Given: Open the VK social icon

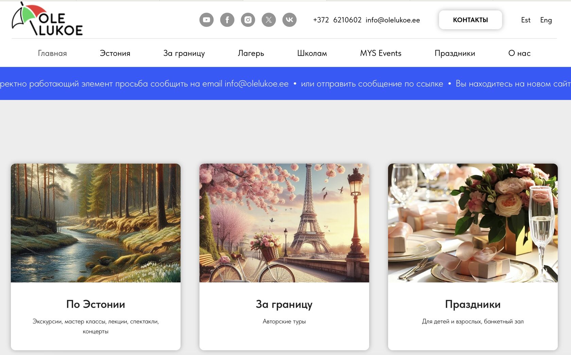Looking at the screenshot, I should [289, 20].
